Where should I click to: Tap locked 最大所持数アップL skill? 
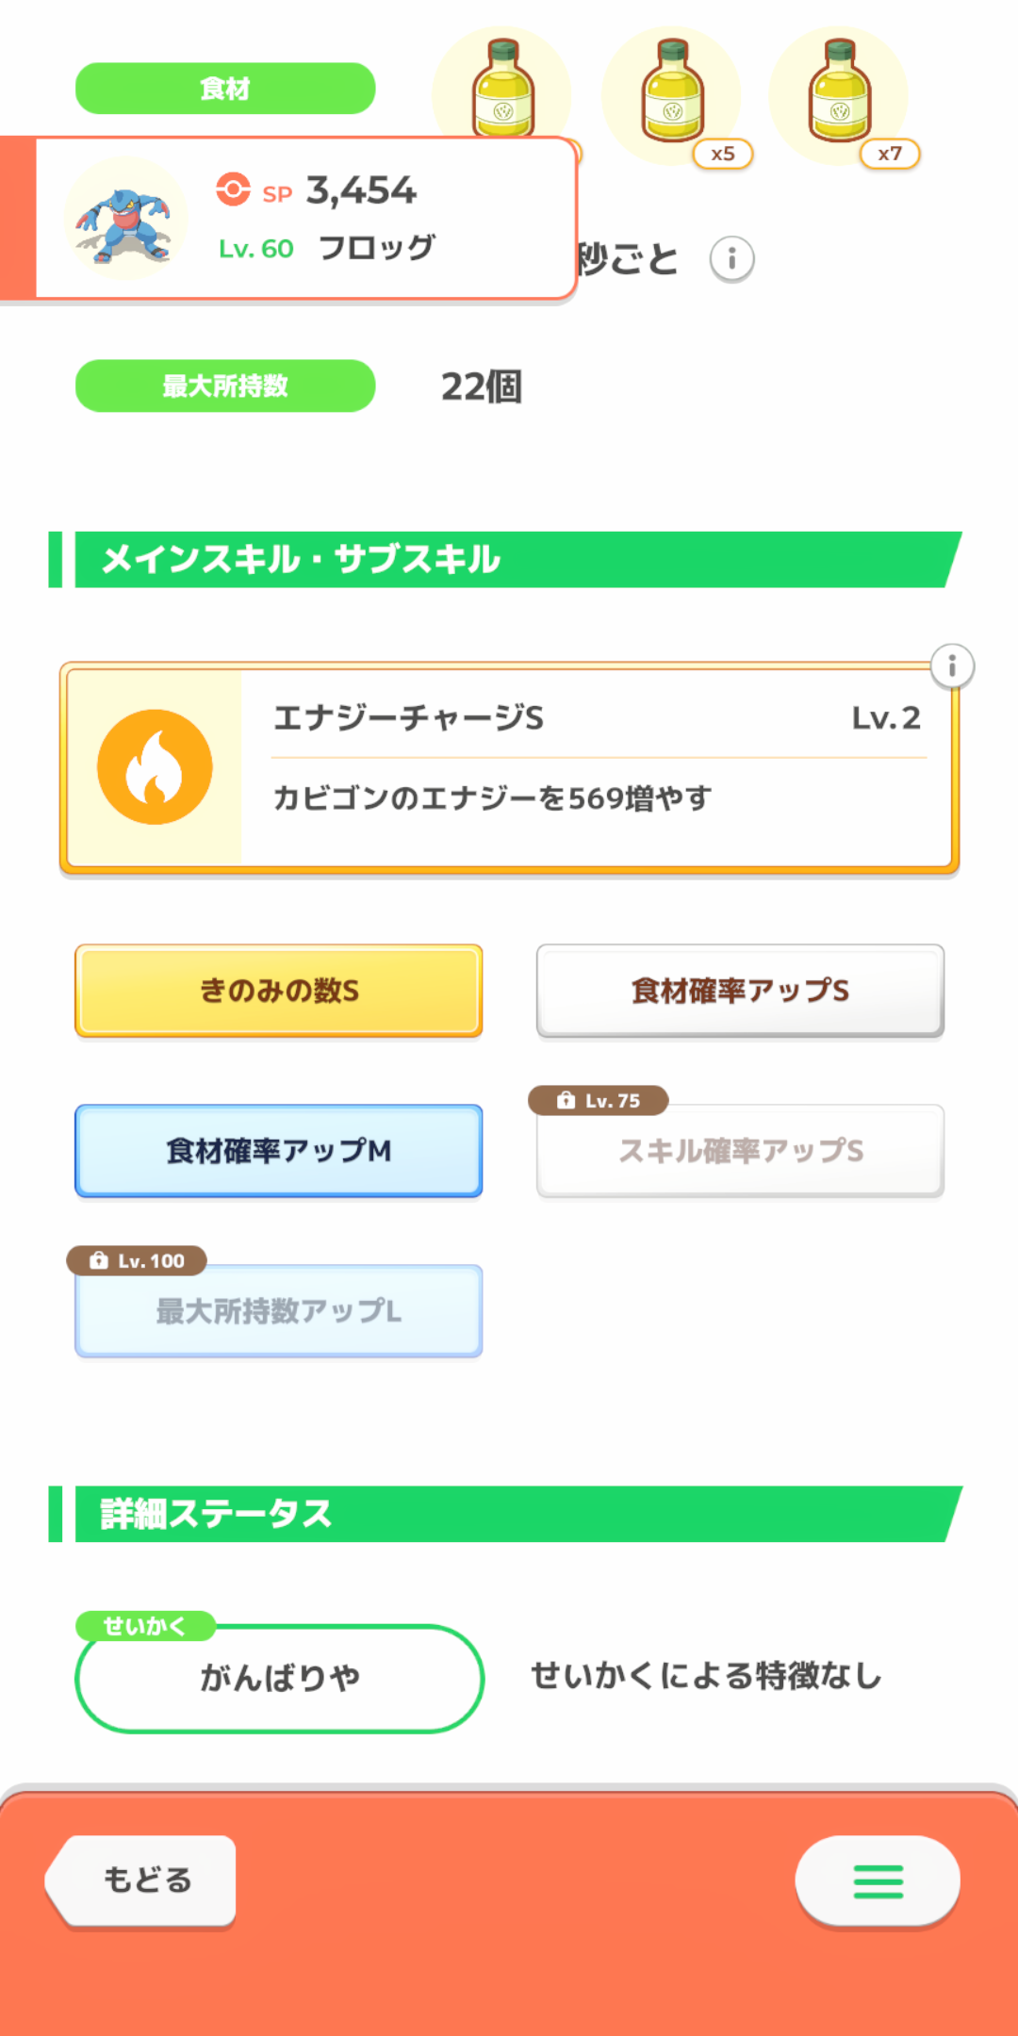[x=279, y=1311]
